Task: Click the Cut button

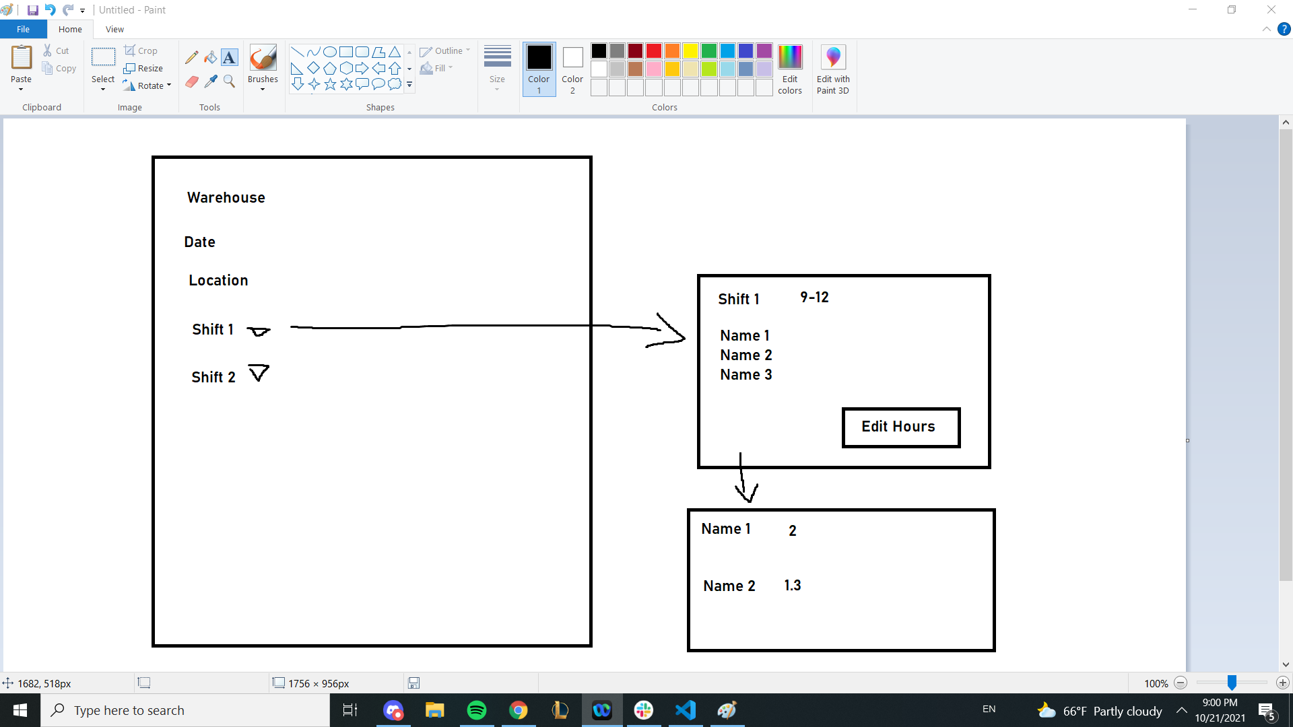Action: 56,50
